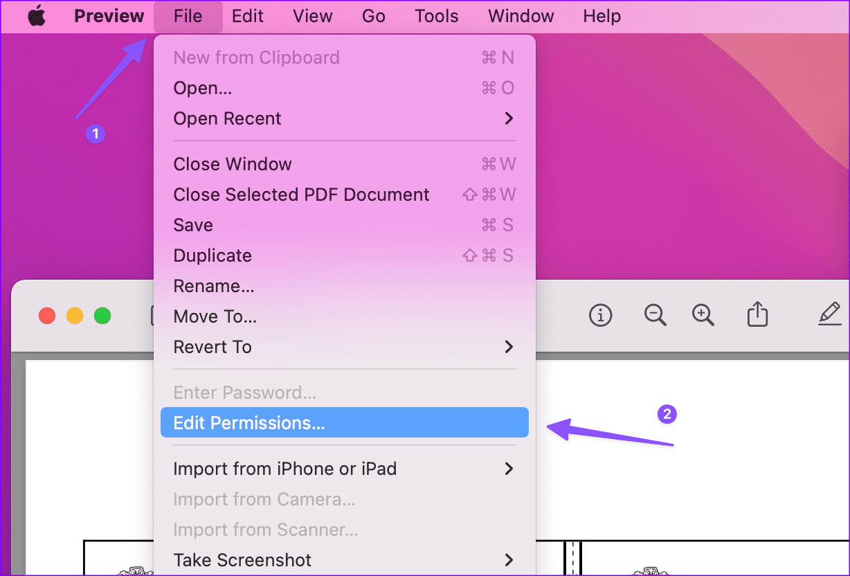This screenshot has width=850, height=576.
Task: Expand the Revert To submenu
Action: pos(345,347)
